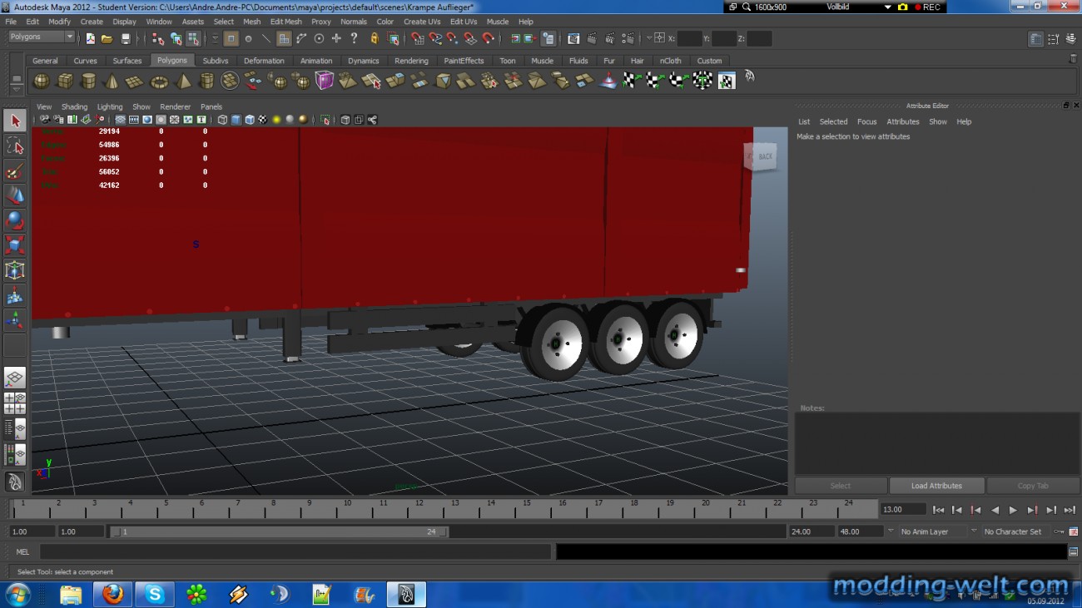Open the Edit Mesh menu
The image size is (1082, 608).
pos(285,22)
